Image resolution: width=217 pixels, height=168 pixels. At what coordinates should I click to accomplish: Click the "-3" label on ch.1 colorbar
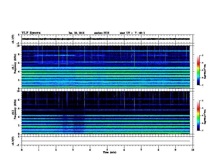click(x=202, y=55)
